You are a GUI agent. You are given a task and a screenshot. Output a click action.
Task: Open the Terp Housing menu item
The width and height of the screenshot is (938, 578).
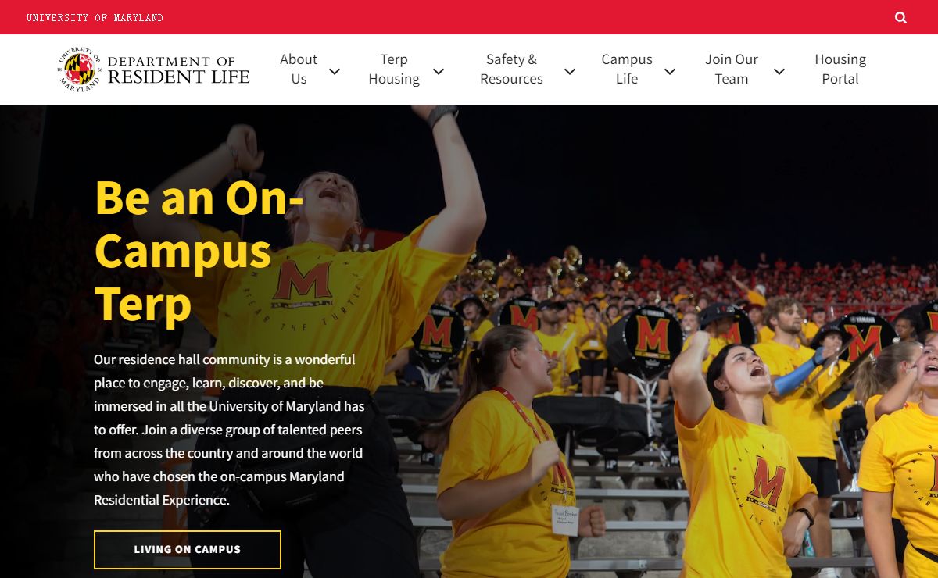coord(394,69)
